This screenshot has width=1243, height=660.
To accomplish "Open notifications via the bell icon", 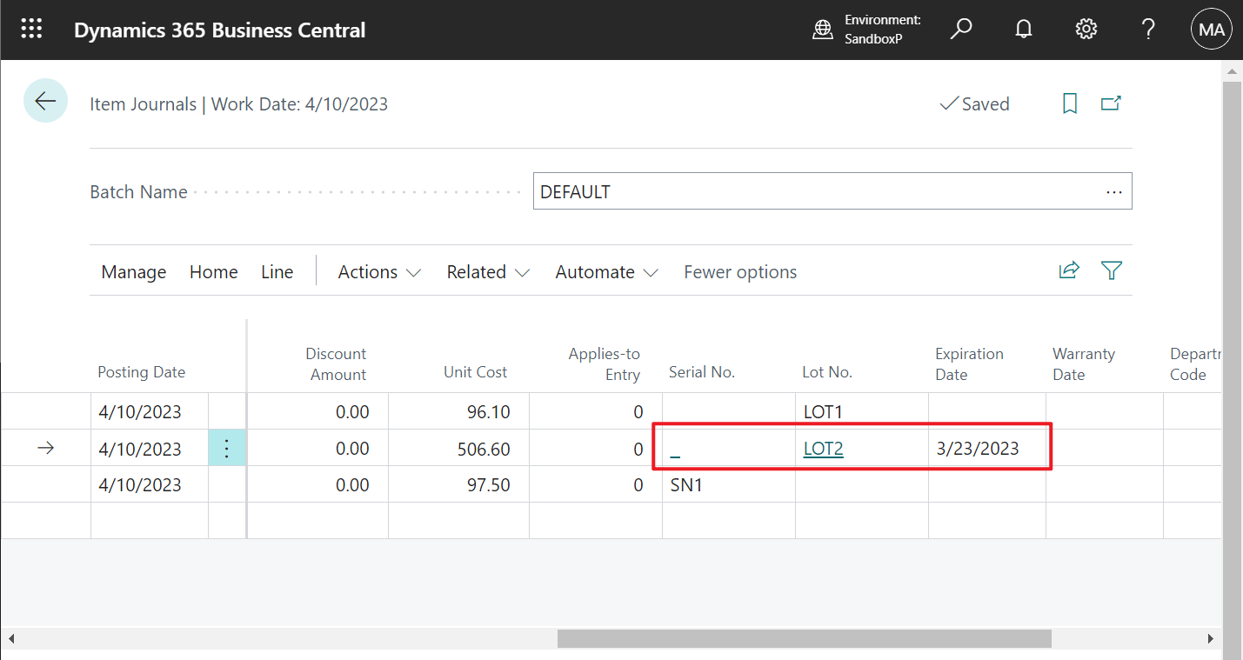I will coord(1023,28).
